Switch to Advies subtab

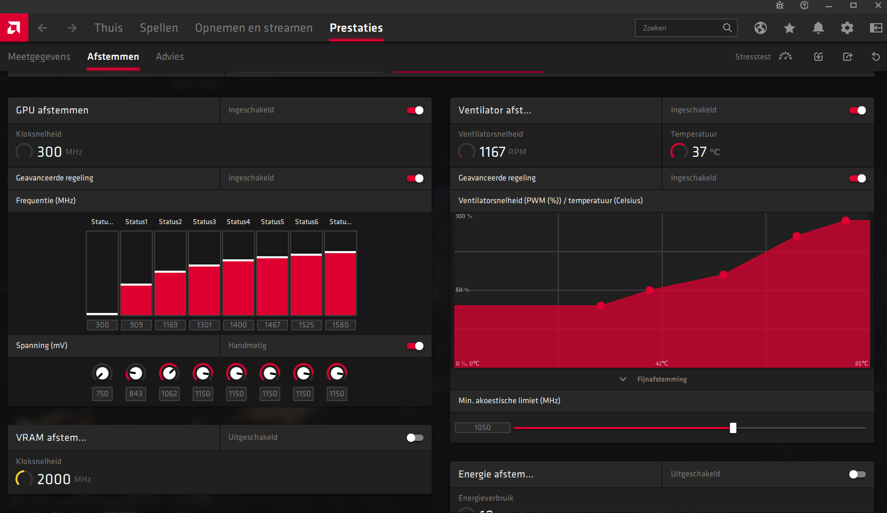tap(170, 57)
